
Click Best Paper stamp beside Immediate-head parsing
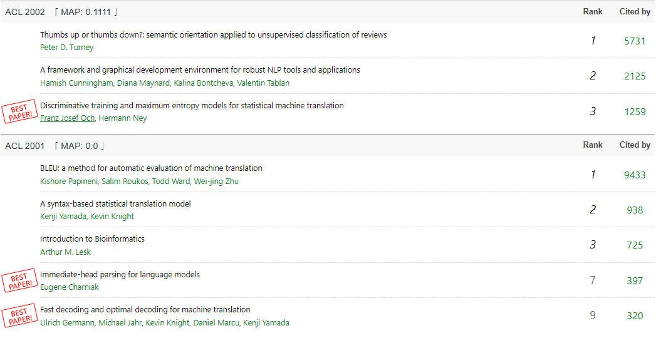[x=19, y=281]
